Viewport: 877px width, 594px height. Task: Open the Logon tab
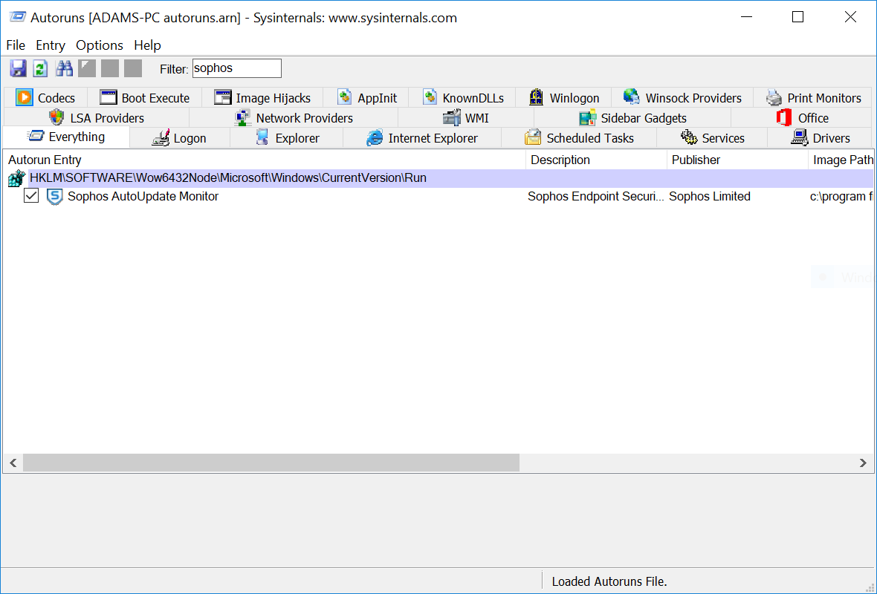click(180, 138)
